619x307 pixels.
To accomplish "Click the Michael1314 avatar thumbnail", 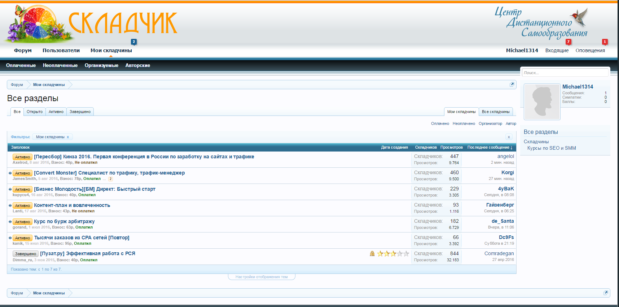I will tap(542, 102).
